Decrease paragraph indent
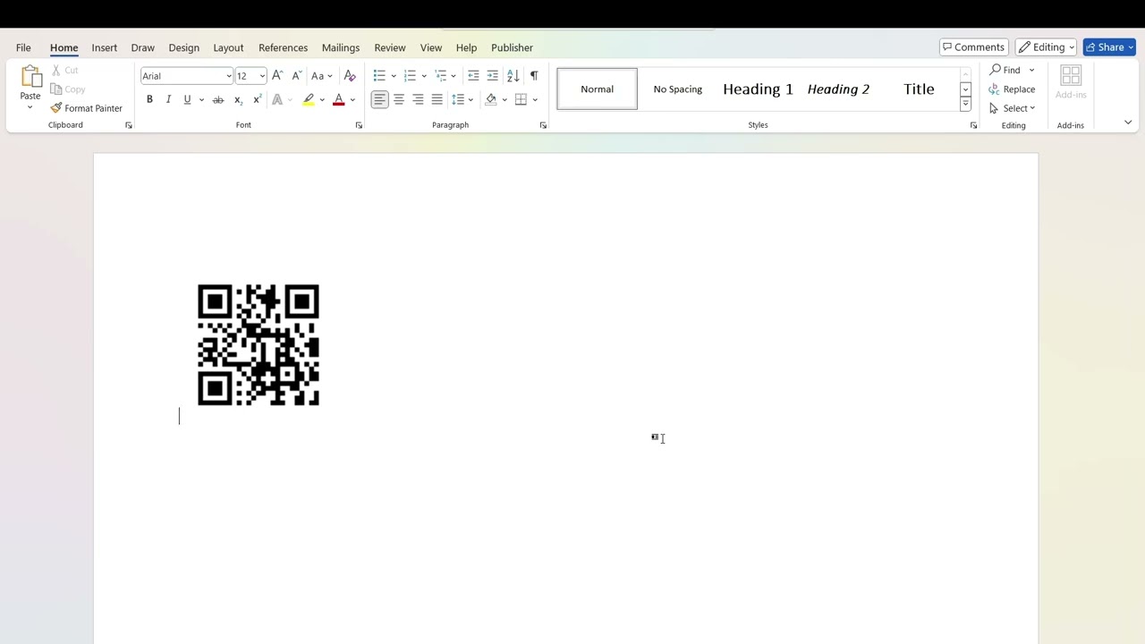Viewport: 1145px width, 644px height. pos(473,76)
